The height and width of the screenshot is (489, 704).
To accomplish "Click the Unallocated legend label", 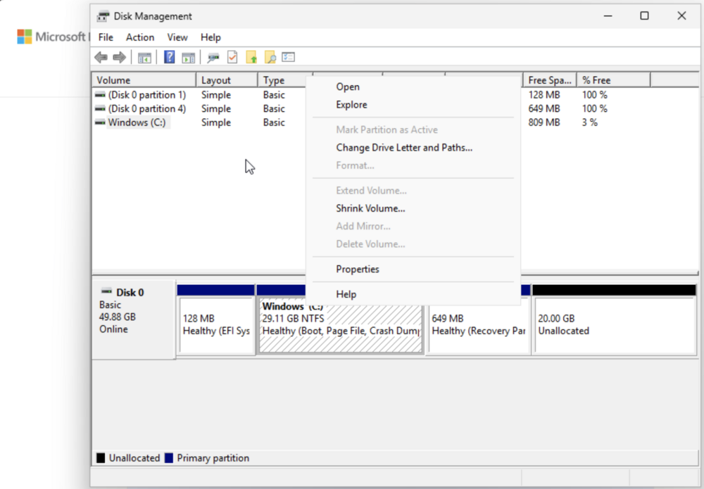I will 134,458.
